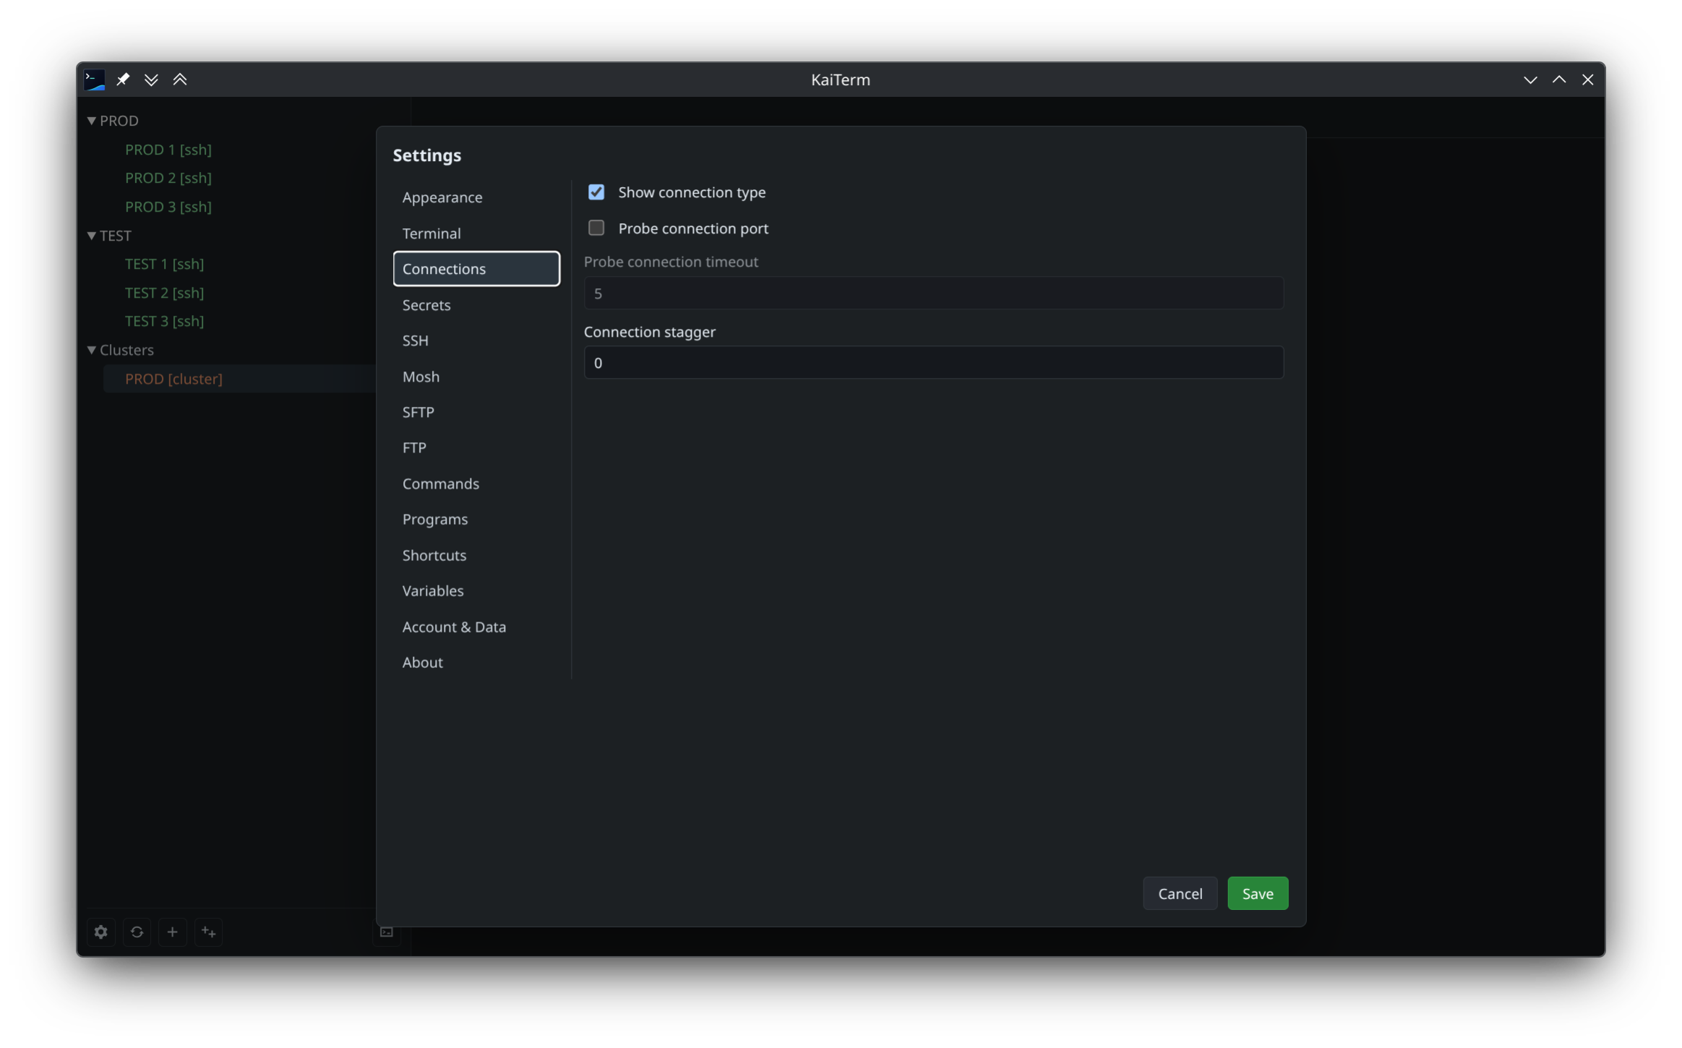Open the Secrets settings section

coord(476,305)
